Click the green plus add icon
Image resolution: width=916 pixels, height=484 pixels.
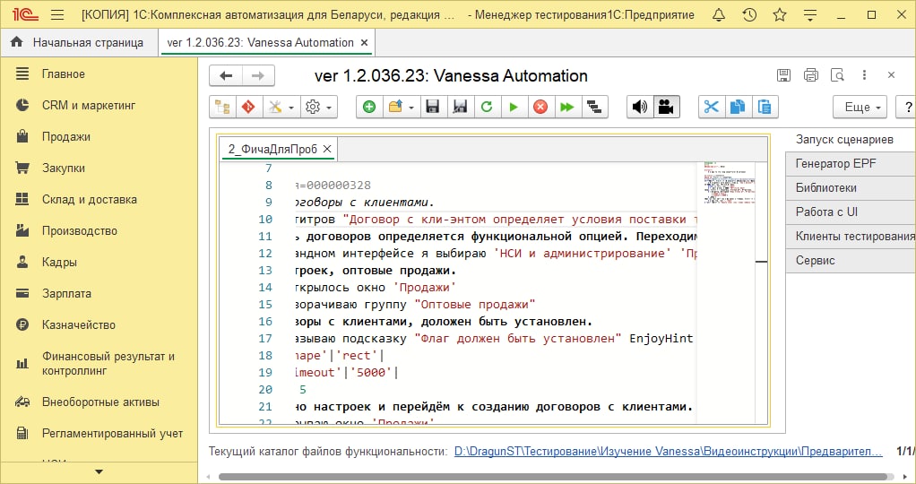pyautogui.click(x=369, y=107)
